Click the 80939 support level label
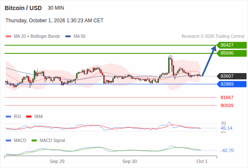The width and height of the screenshot is (248, 168). [x=227, y=105]
